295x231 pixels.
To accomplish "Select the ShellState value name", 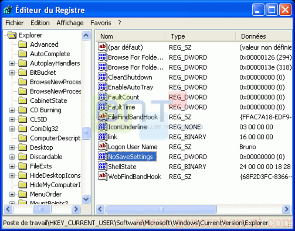I will pyautogui.click(x=122, y=167).
